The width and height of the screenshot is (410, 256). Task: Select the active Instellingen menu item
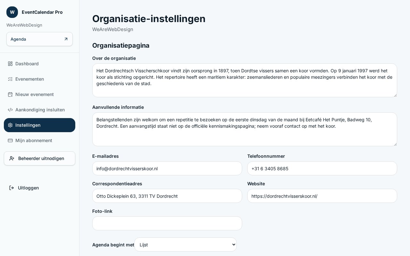[x=39, y=125]
